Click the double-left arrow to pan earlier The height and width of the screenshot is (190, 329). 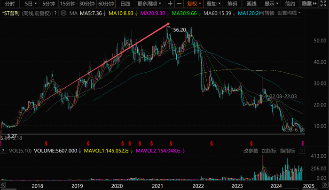[3, 185]
